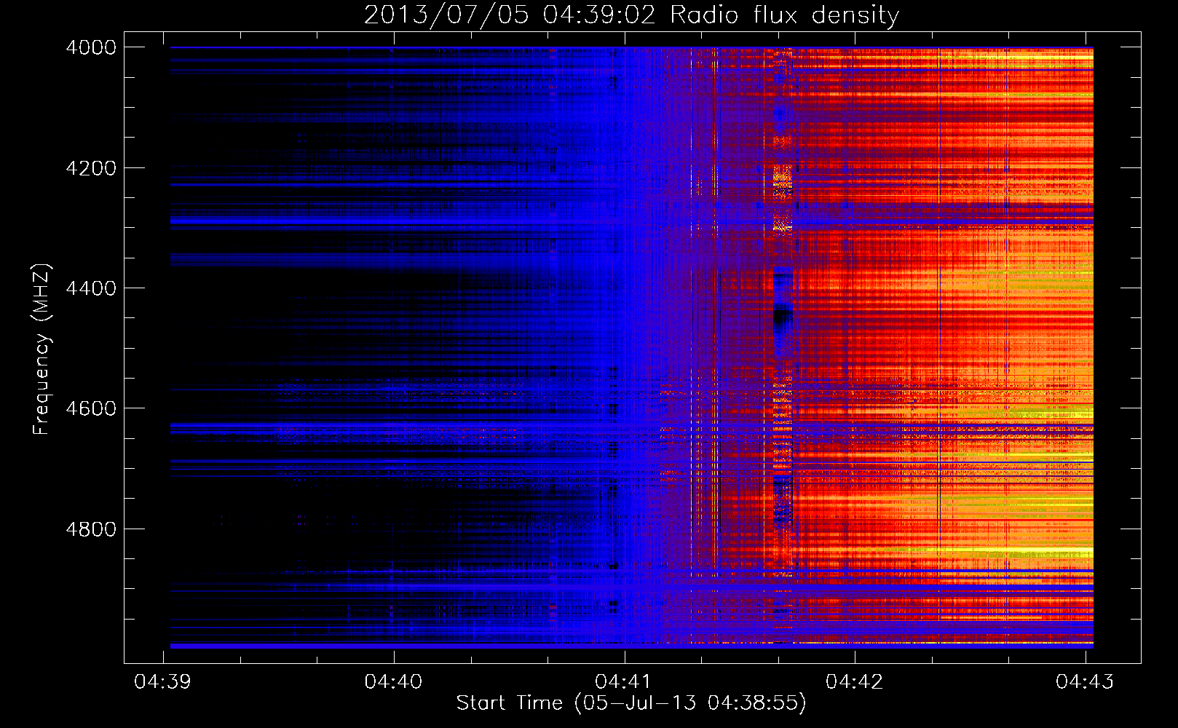
Task: Click the 4400 frequency tick label
Action: click(91, 288)
